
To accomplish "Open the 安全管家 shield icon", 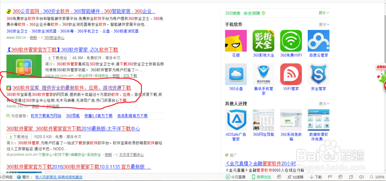I will pos(318,74).
